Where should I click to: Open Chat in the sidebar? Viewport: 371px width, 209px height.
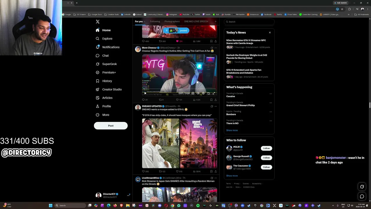[102, 55]
